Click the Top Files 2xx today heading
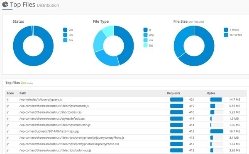 point(19,83)
